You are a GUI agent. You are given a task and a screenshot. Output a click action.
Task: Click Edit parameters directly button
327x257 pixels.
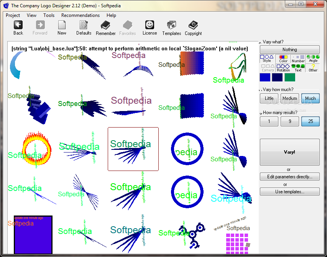click(290, 177)
